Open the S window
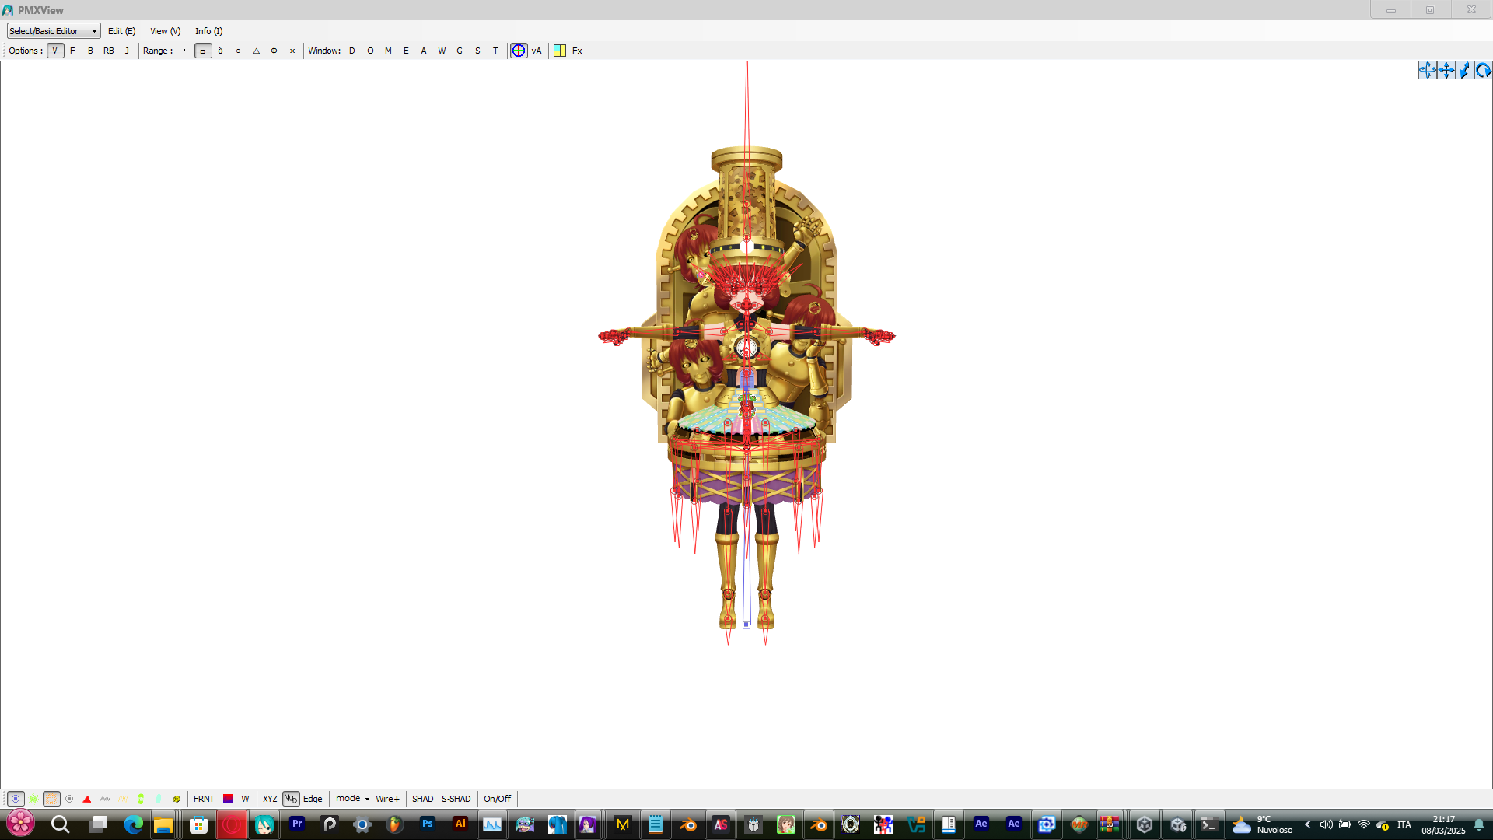 [x=477, y=51]
